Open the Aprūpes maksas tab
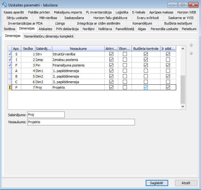 [x=161, y=12]
